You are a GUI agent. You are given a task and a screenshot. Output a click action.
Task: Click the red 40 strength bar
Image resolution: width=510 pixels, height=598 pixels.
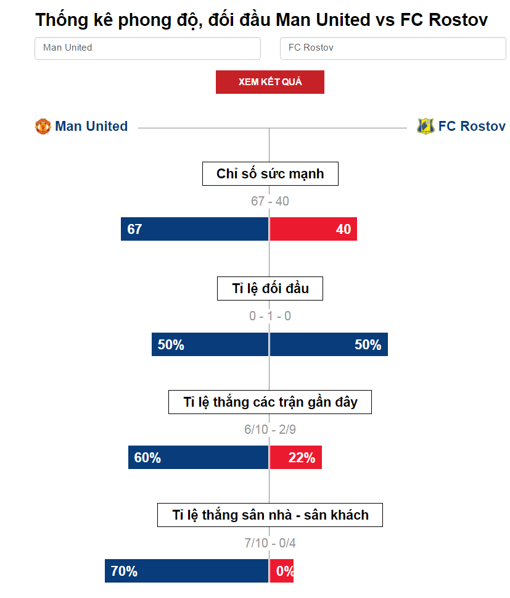[x=313, y=229]
